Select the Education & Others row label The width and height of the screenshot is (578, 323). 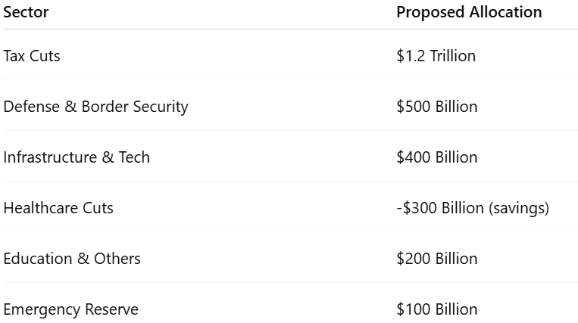point(72,259)
